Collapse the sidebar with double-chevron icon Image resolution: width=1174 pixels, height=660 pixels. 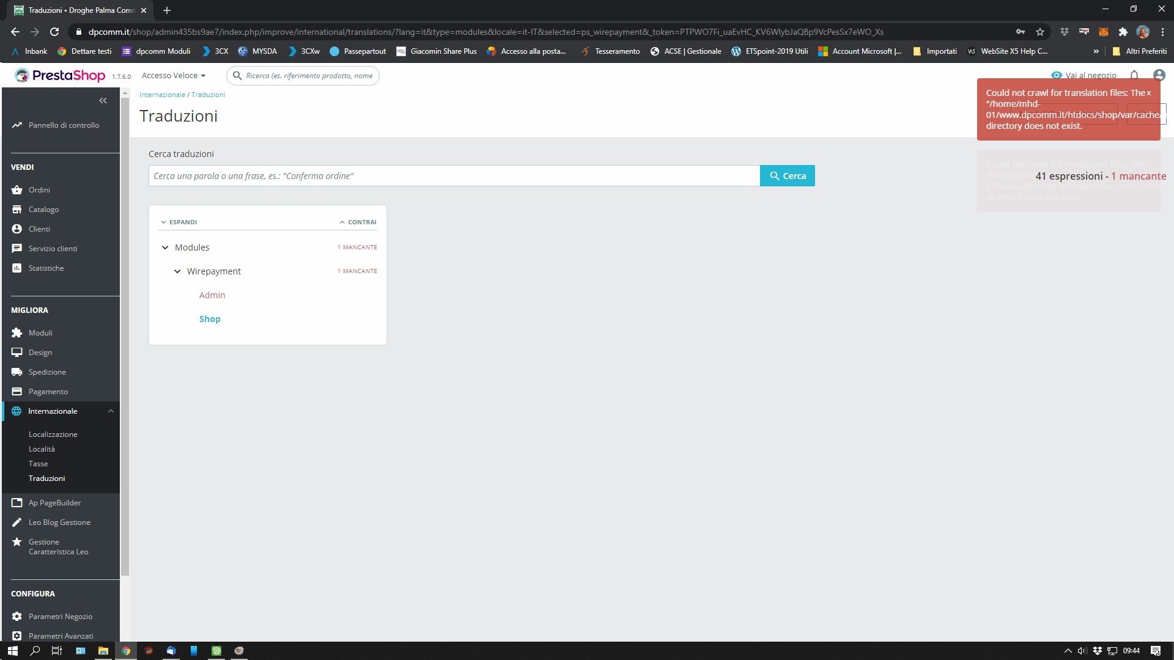pos(103,100)
